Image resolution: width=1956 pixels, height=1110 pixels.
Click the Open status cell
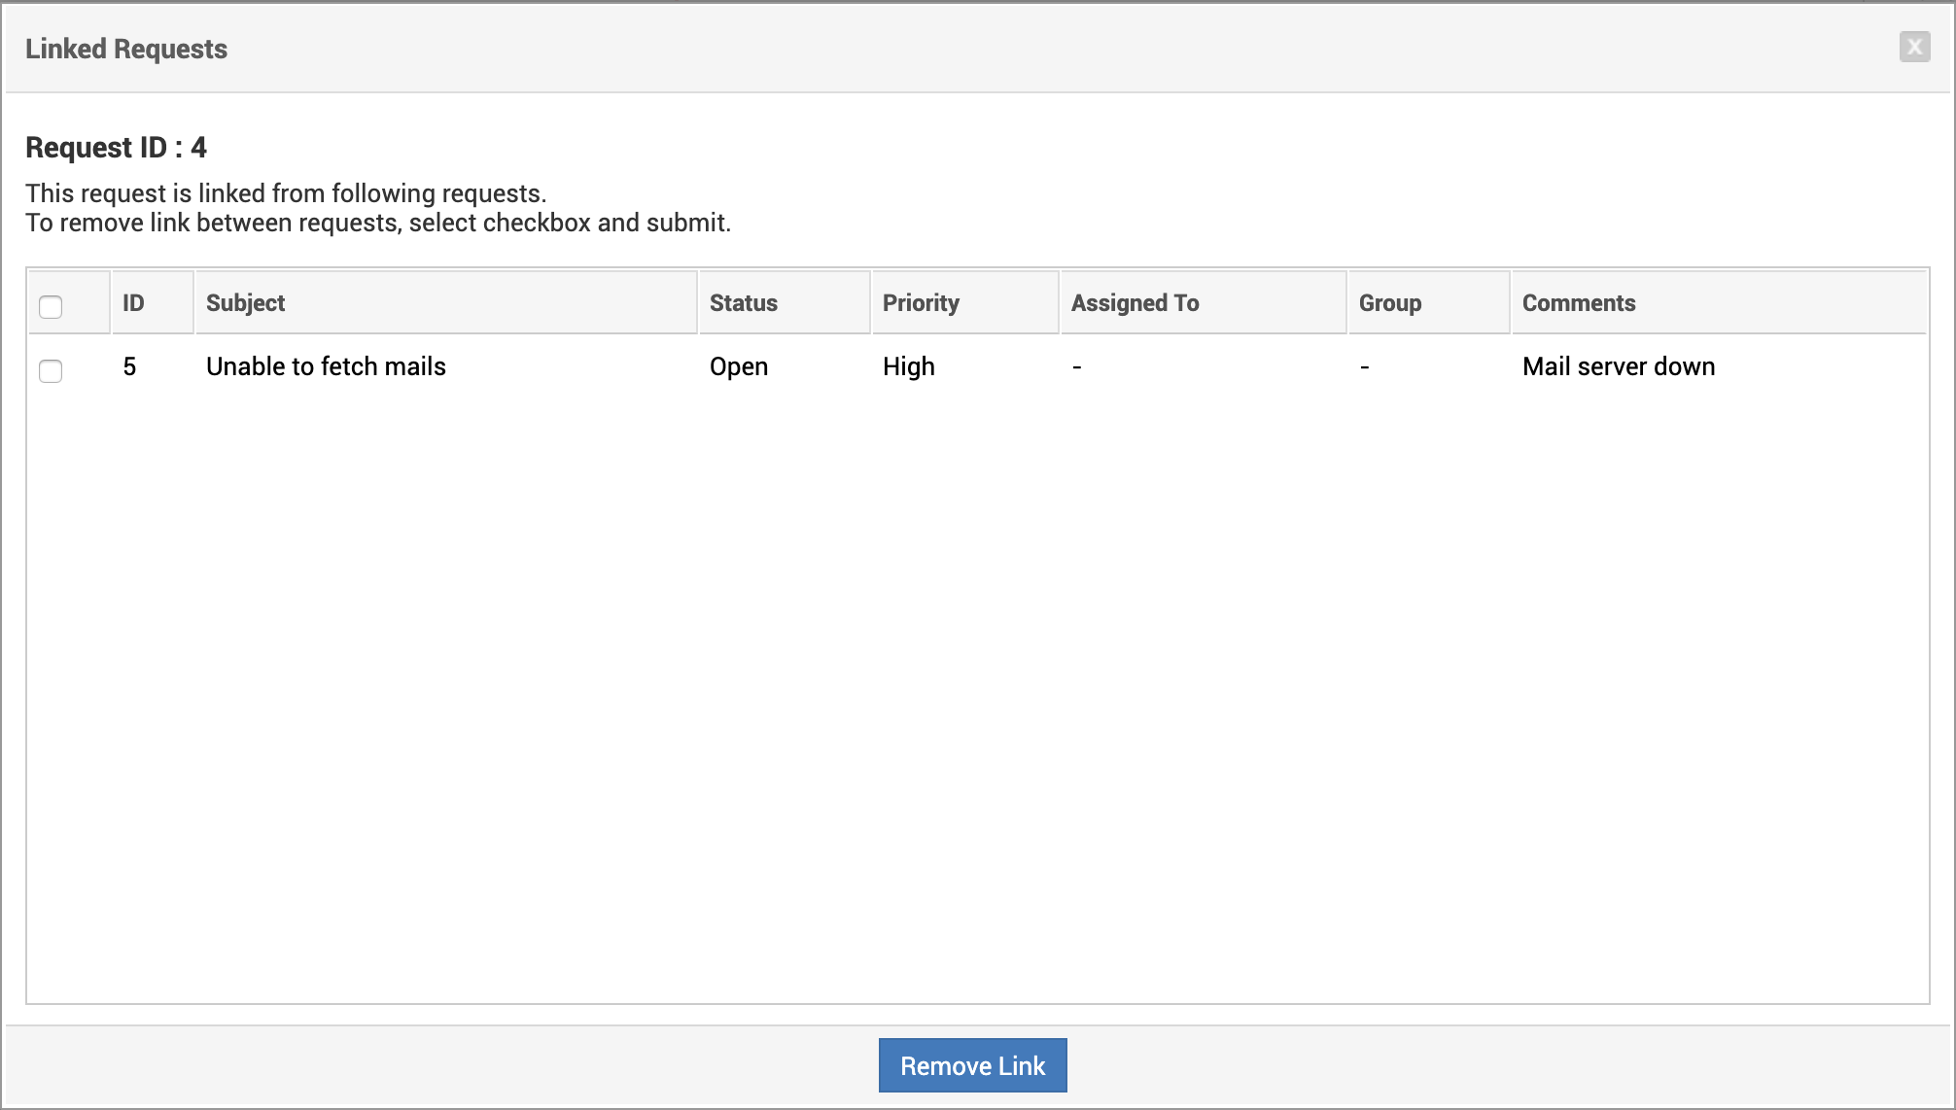pyautogui.click(x=739, y=366)
